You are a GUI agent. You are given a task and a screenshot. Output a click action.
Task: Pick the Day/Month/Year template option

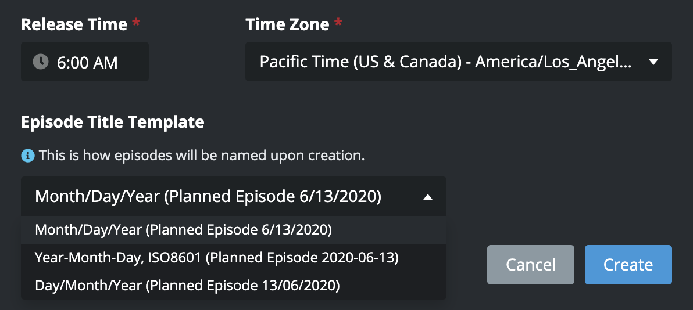tap(187, 286)
